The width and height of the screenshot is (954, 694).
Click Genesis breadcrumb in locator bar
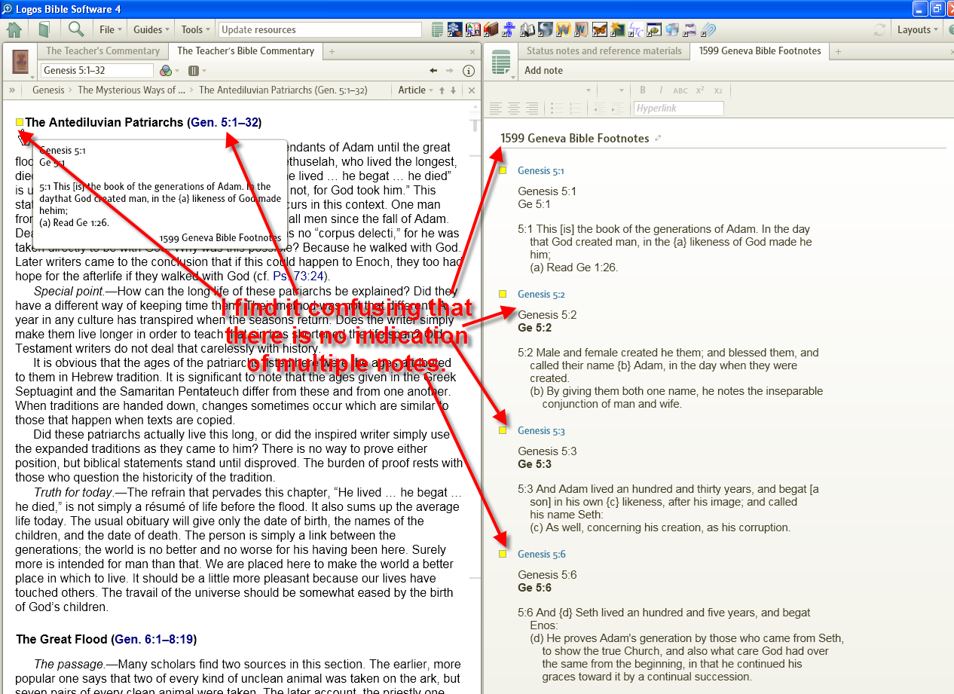point(48,90)
